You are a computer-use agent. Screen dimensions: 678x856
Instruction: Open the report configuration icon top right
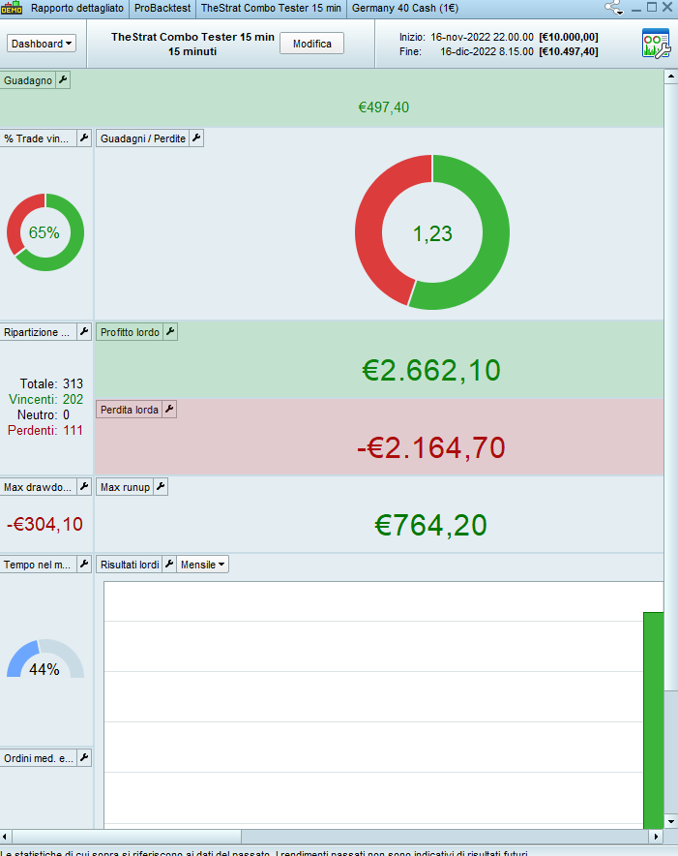[656, 44]
